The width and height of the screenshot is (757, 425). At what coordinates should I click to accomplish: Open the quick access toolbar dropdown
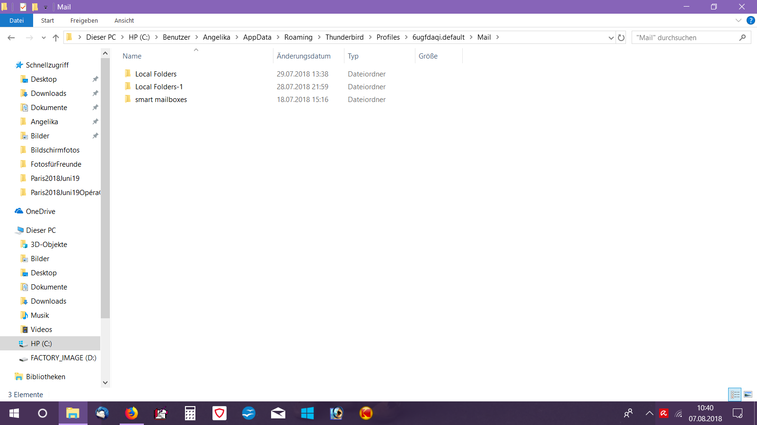(x=45, y=8)
